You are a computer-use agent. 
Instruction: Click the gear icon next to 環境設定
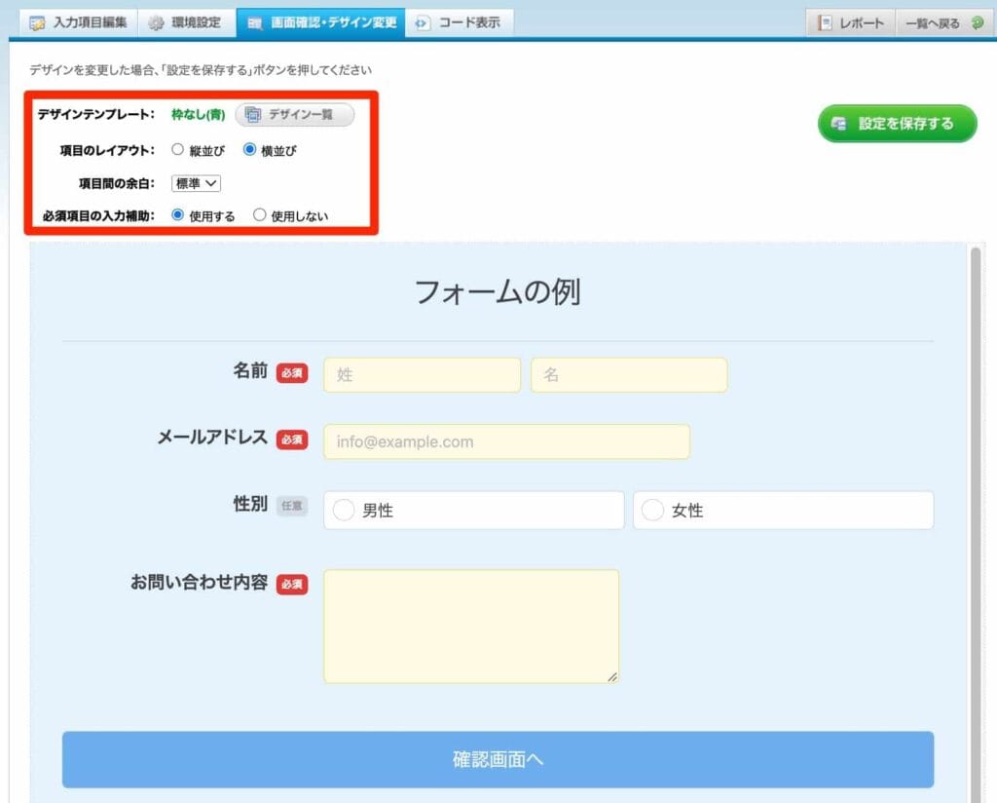click(x=156, y=20)
